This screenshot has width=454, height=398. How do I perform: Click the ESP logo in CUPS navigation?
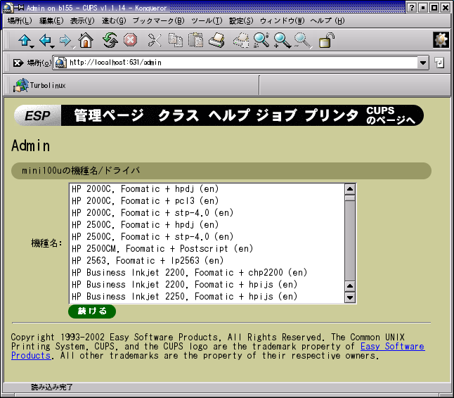(x=38, y=115)
